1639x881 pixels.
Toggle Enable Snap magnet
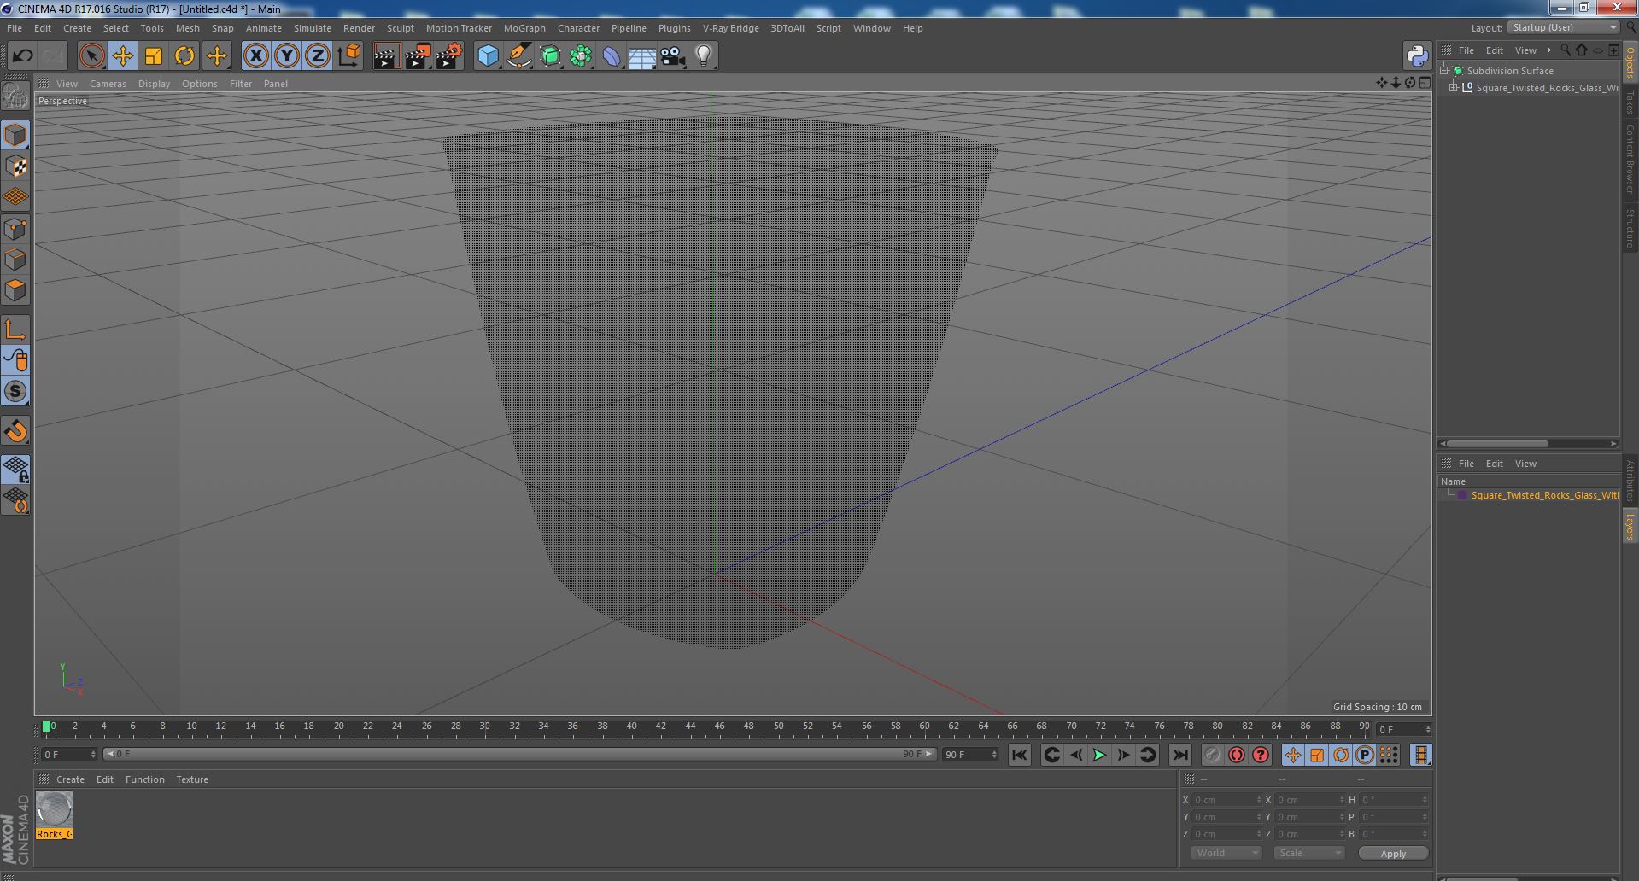(15, 431)
